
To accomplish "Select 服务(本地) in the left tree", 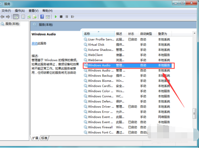I will (12, 24).
